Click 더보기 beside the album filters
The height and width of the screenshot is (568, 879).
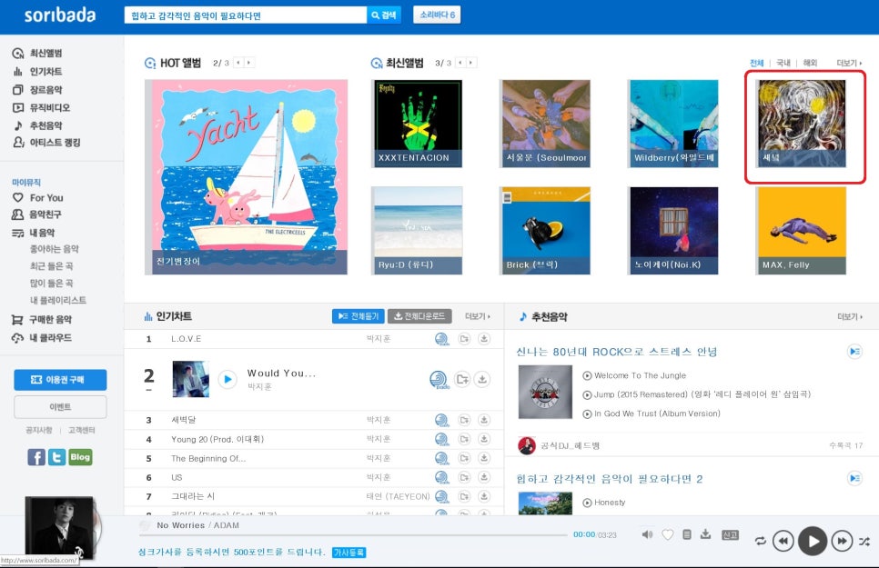pyautogui.click(x=849, y=63)
